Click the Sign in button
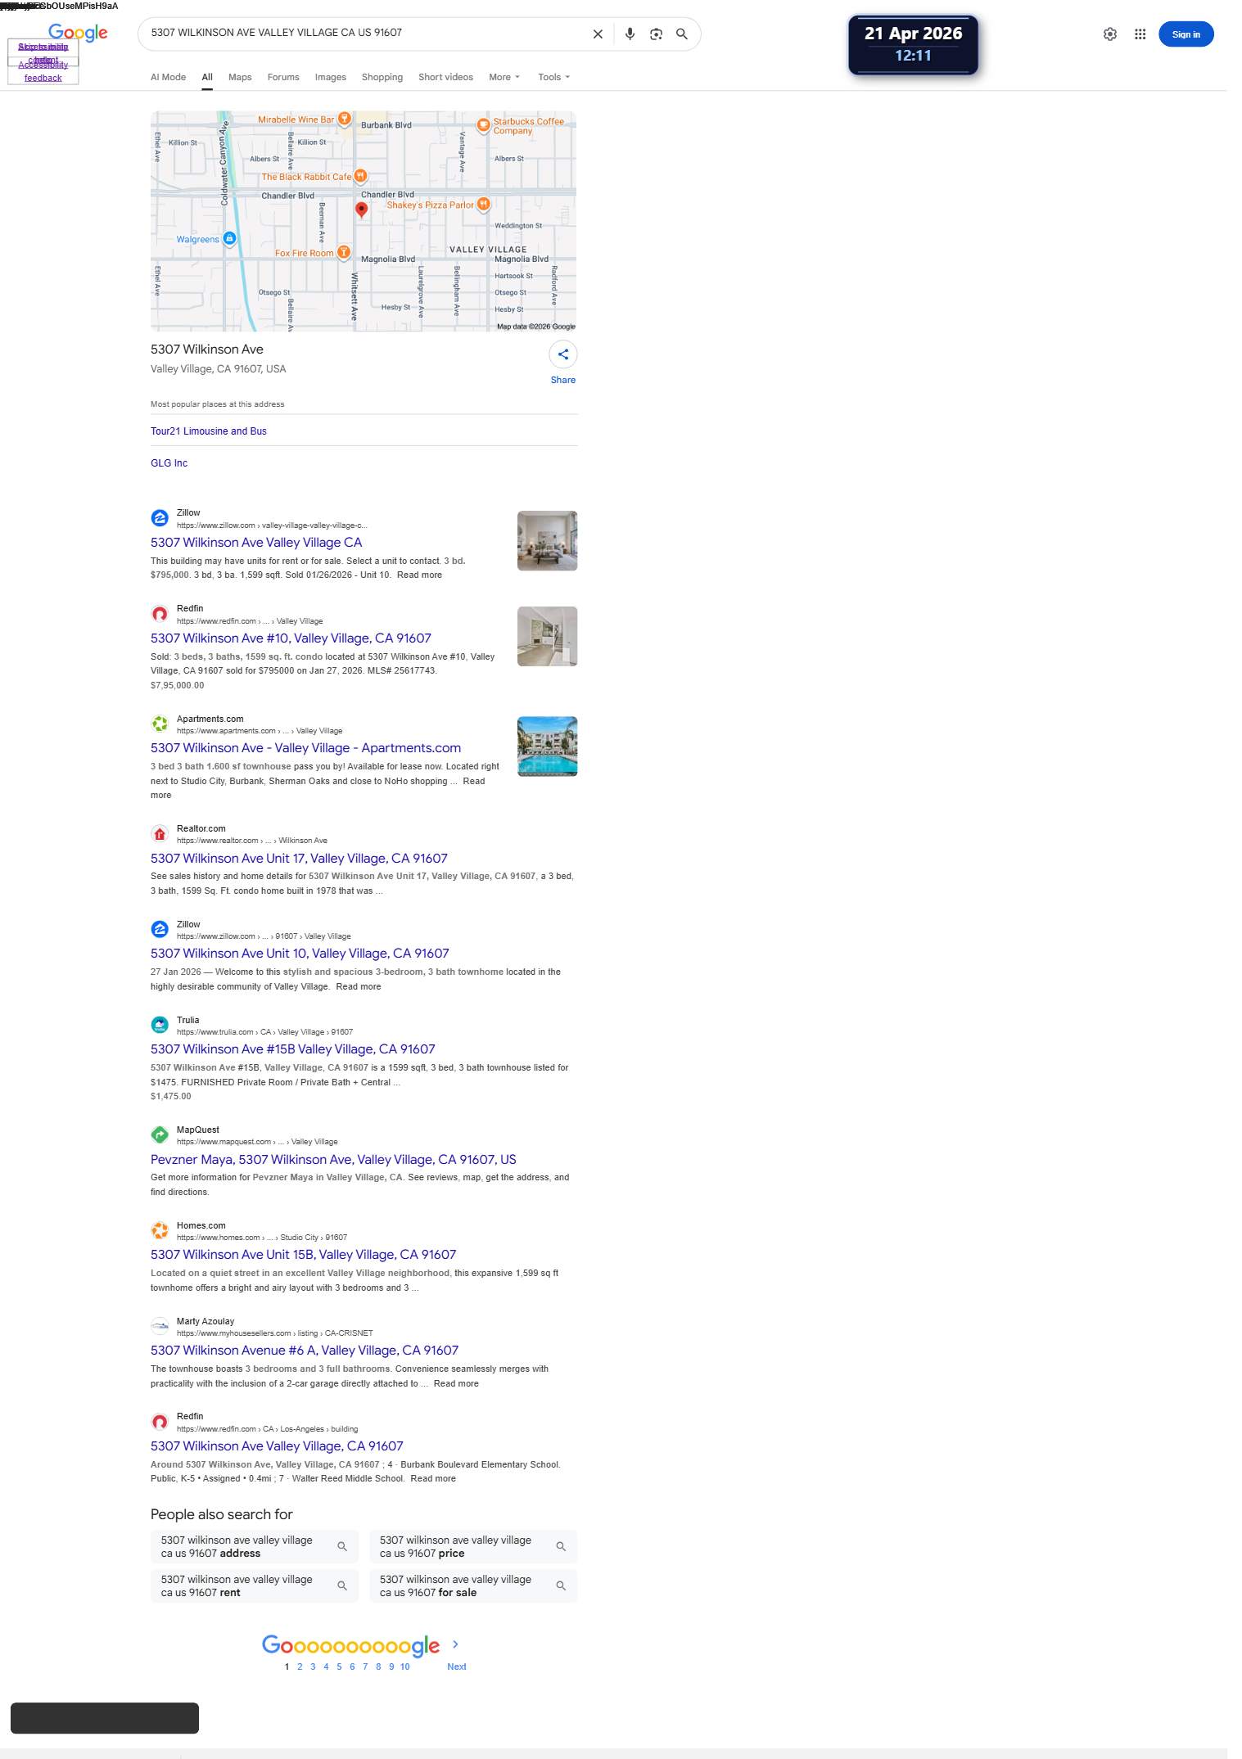The height and width of the screenshot is (1759, 1242). click(1186, 34)
